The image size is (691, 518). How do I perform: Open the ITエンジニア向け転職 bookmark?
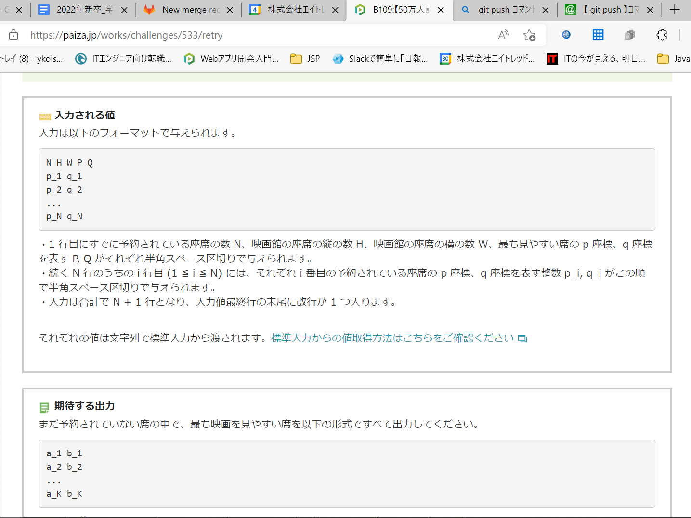tap(124, 59)
